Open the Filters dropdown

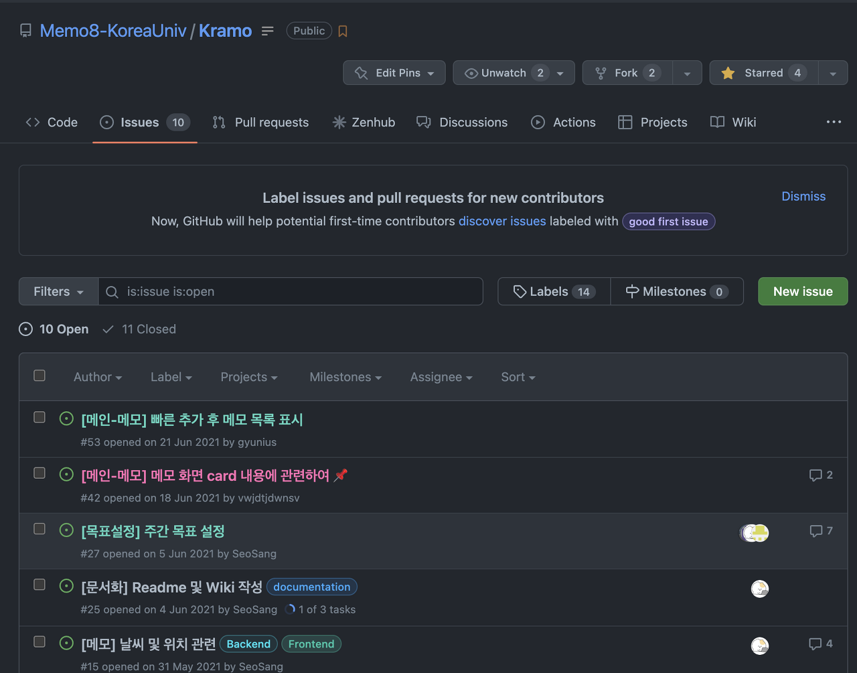59,292
